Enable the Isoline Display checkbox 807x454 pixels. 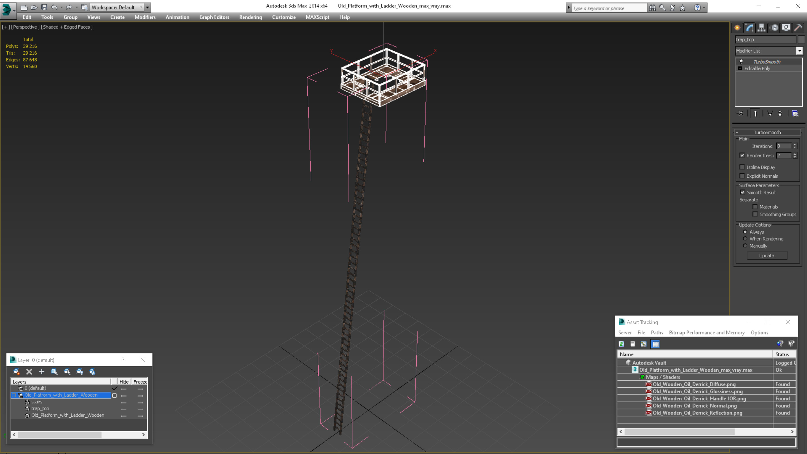tap(742, 167)
